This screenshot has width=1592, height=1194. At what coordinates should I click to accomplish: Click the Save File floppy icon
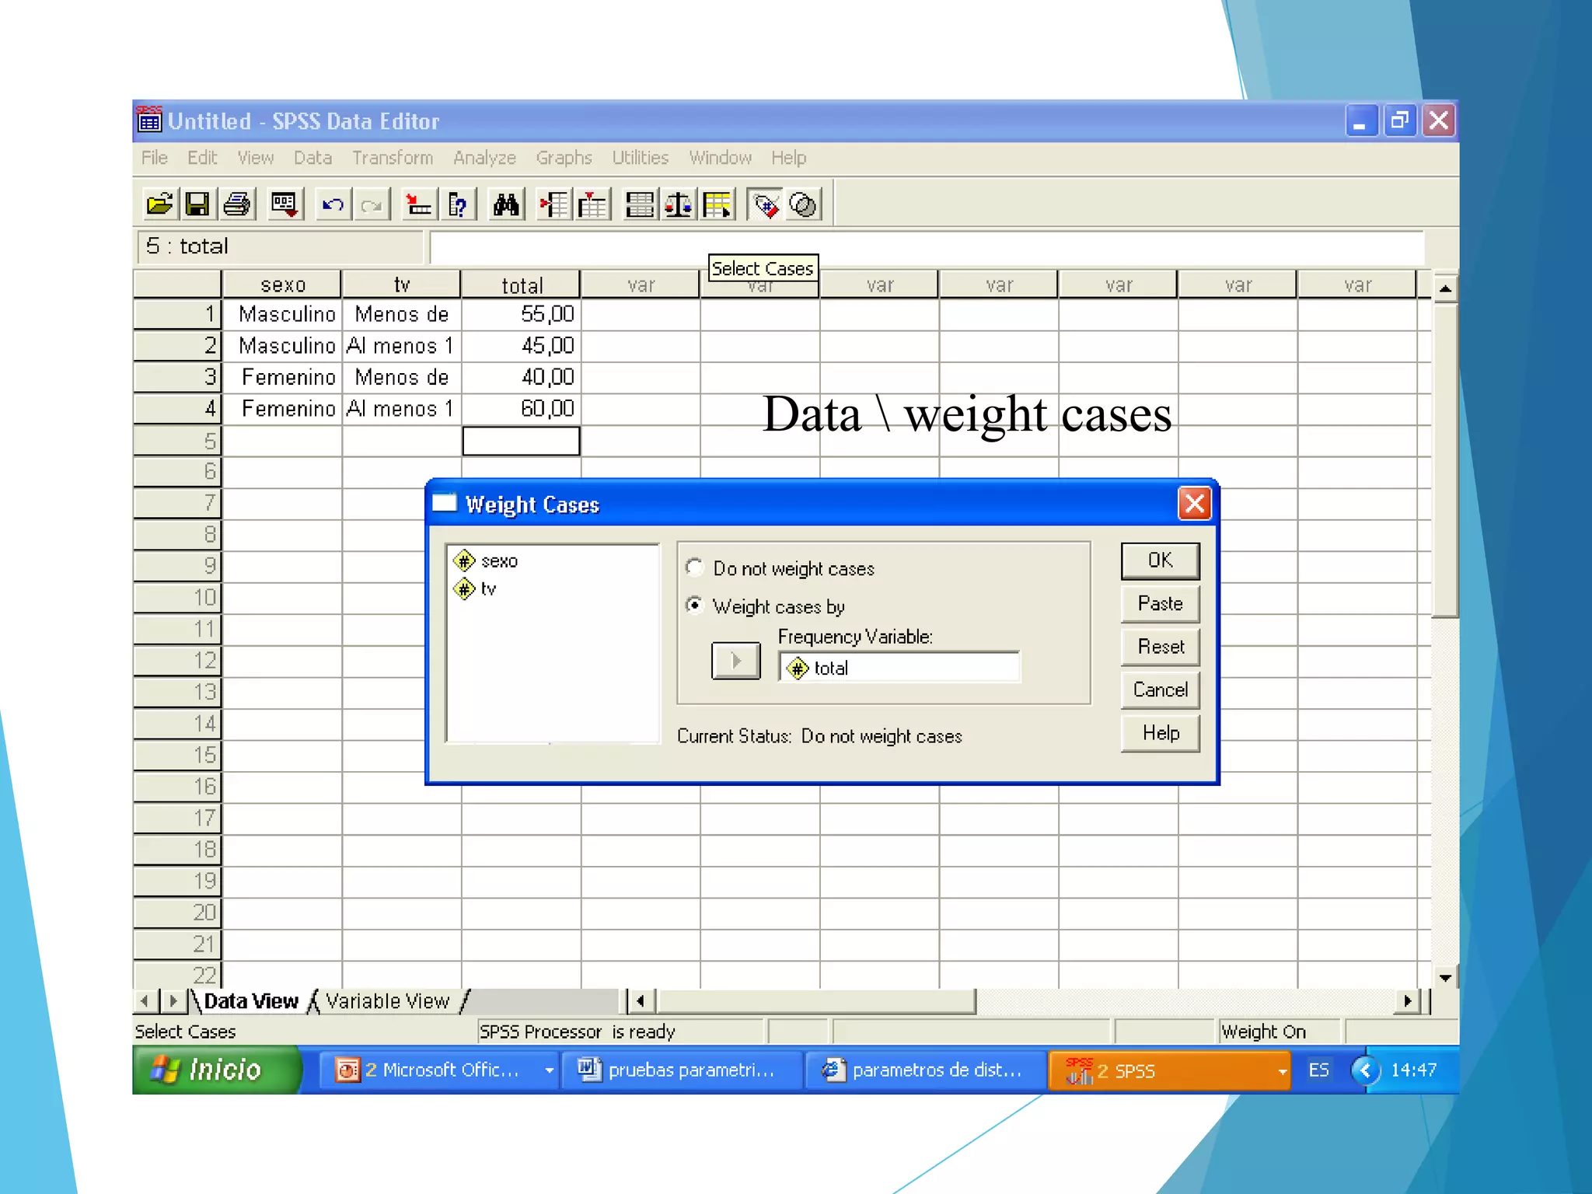pos(197,205)
